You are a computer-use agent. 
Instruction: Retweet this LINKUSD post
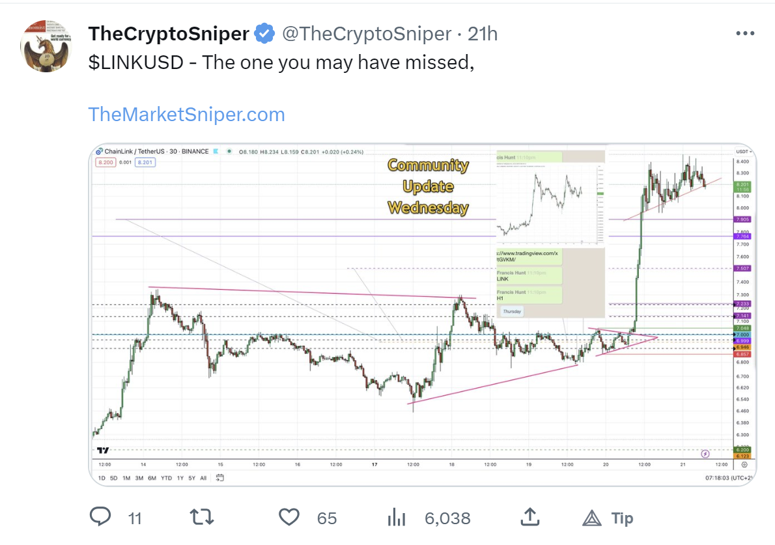pos(202,518)
